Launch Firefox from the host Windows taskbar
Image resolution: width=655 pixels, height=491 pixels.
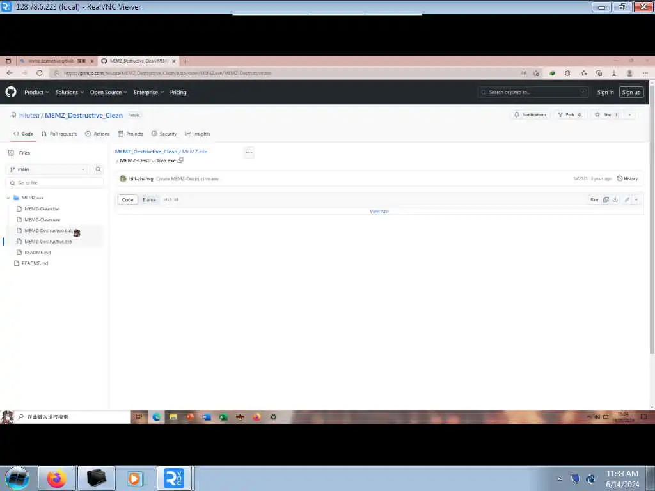pos(57,478)
